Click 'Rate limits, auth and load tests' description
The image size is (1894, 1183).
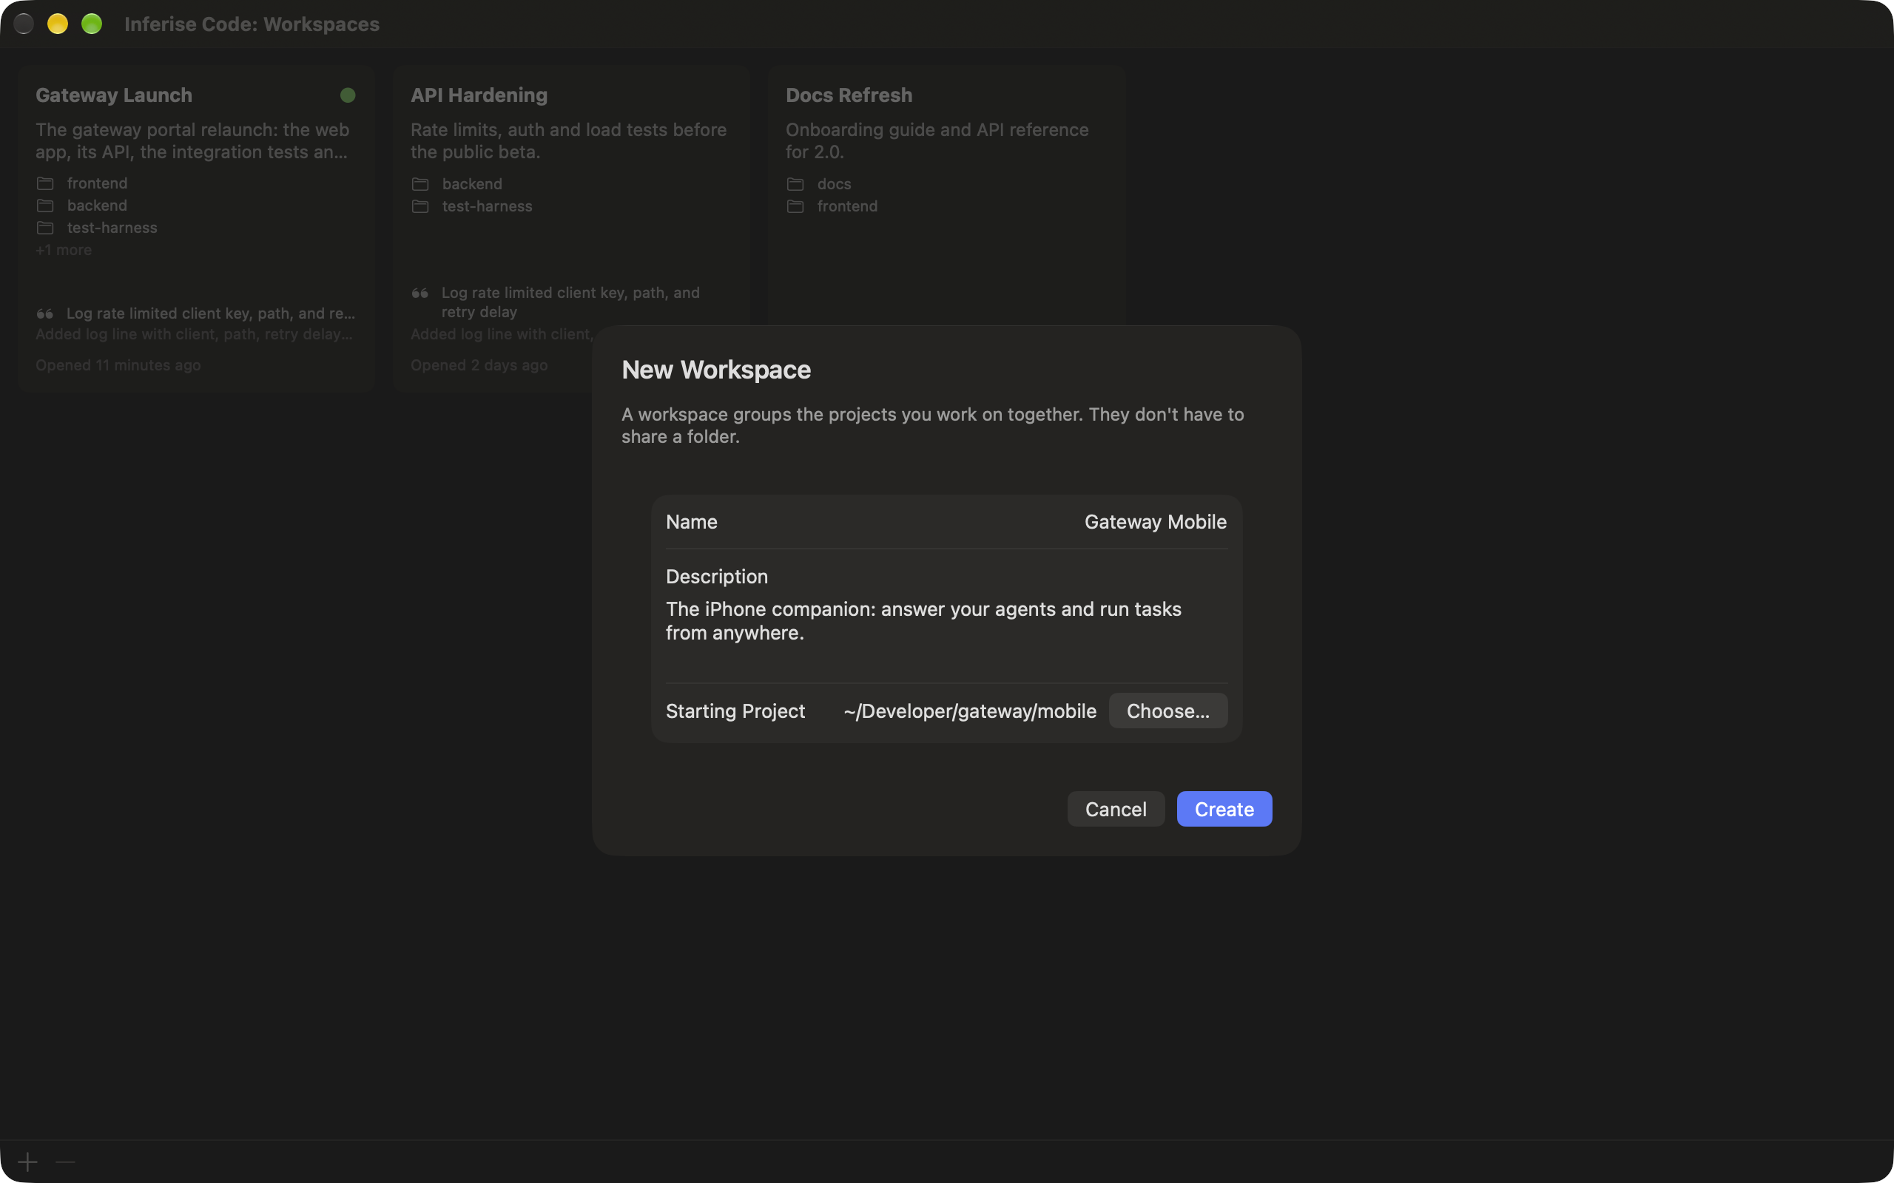coord(568,140)
